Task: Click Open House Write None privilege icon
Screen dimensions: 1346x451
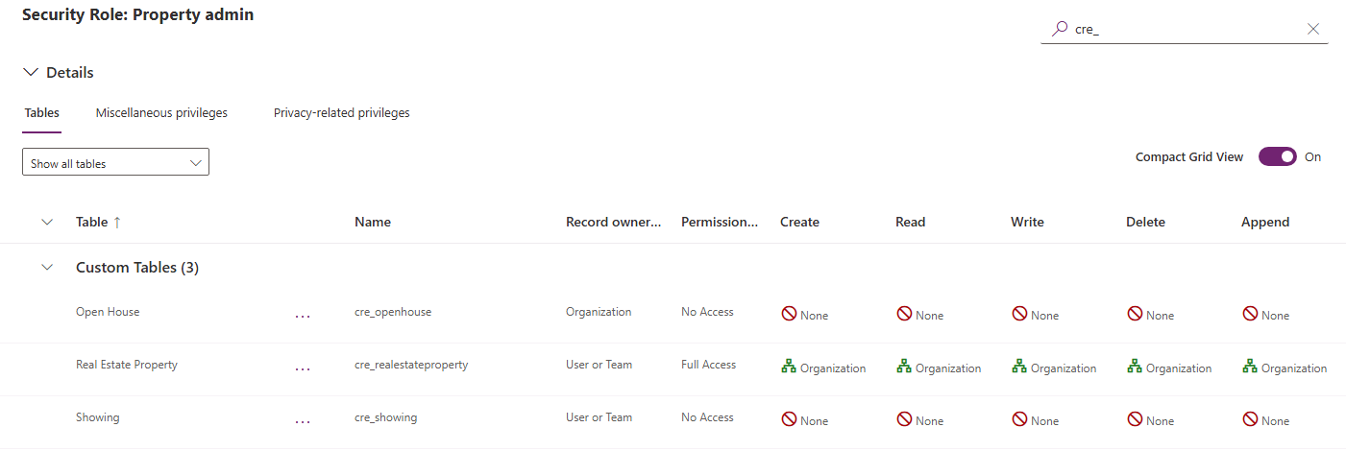Action: 1019,314
